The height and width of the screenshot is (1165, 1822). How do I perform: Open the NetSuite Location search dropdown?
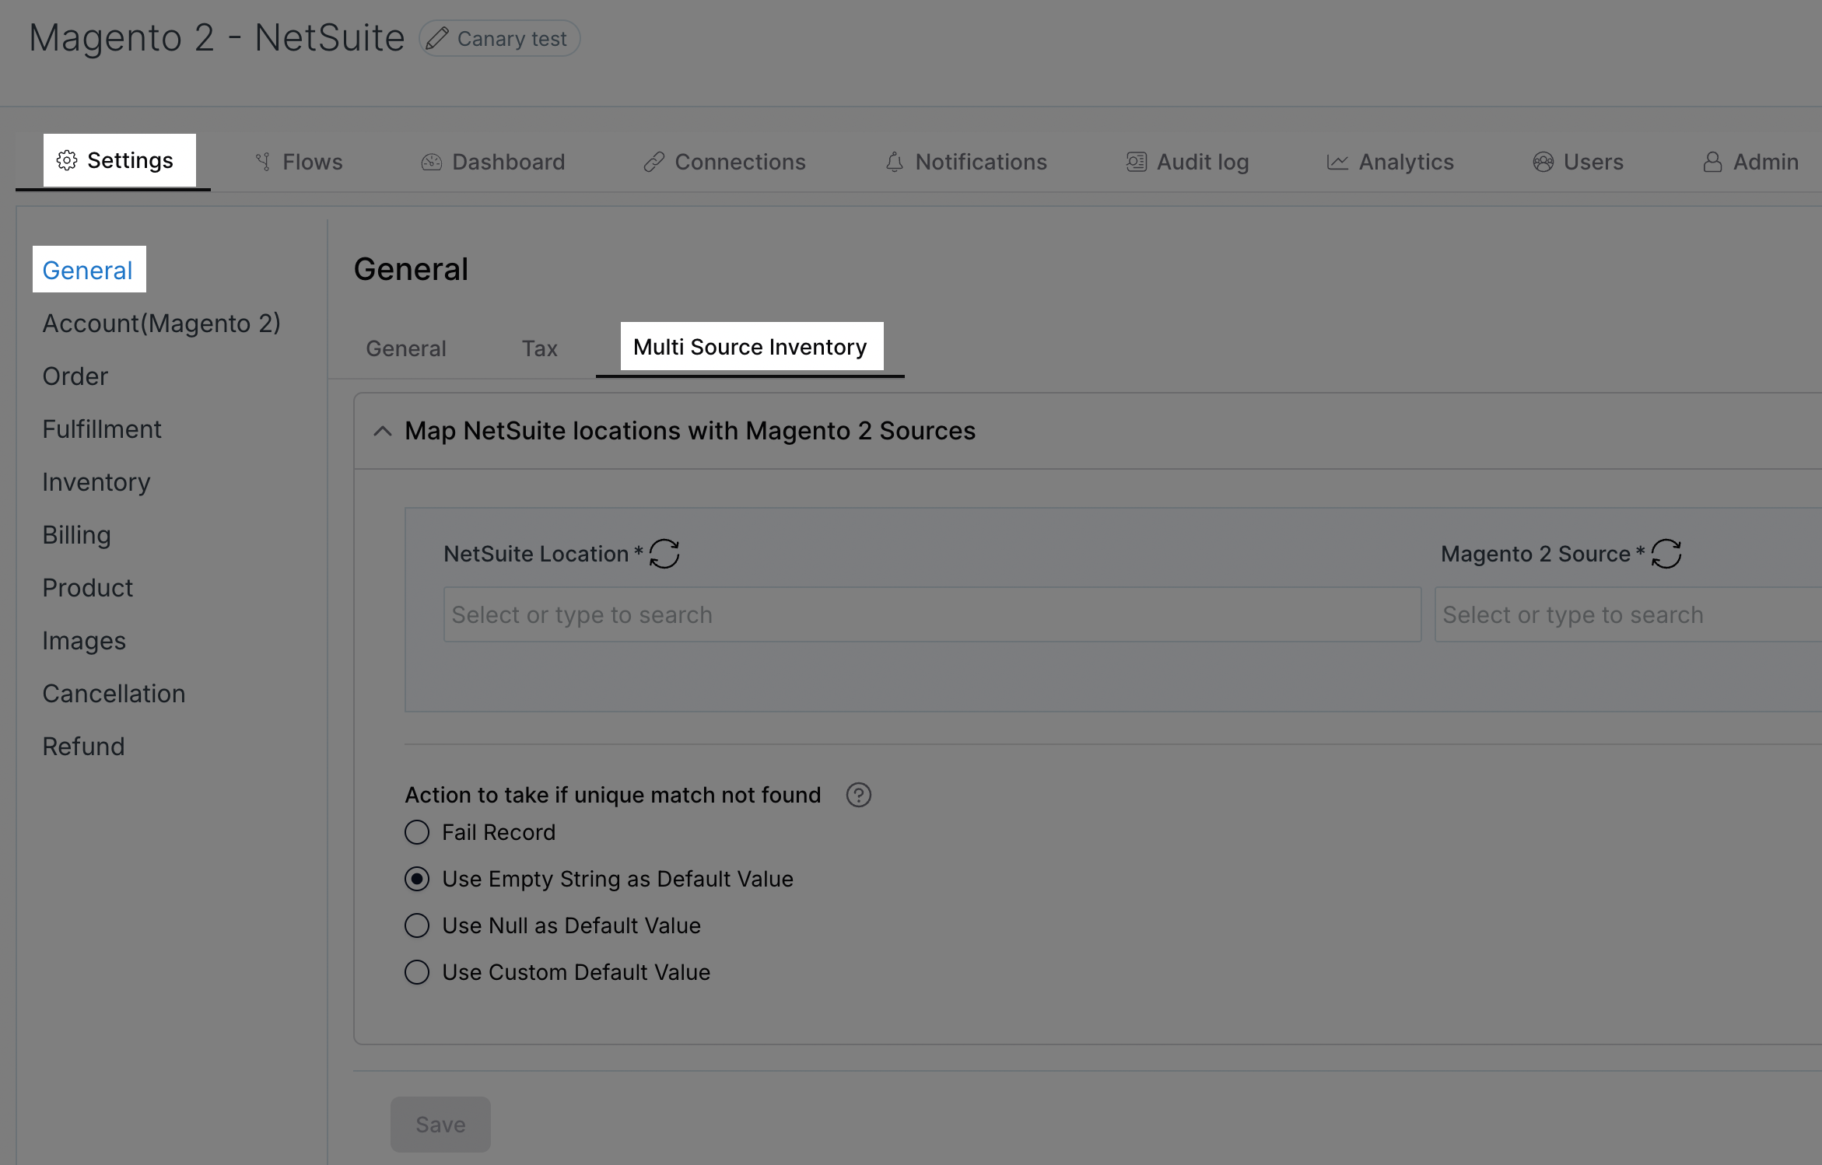(x=932, y=614)
